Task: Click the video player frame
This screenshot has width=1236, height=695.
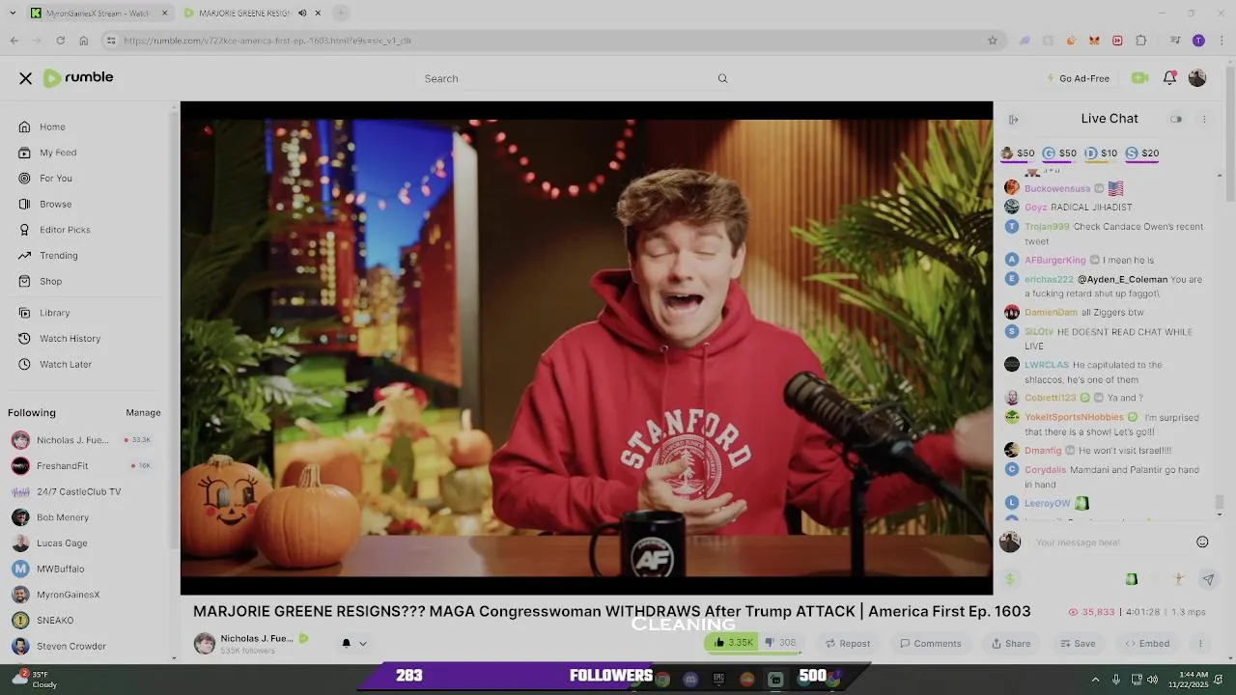Action: point(586,347)
